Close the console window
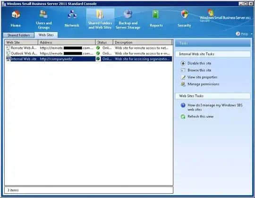255x198 pixels. tap(251, 4)
